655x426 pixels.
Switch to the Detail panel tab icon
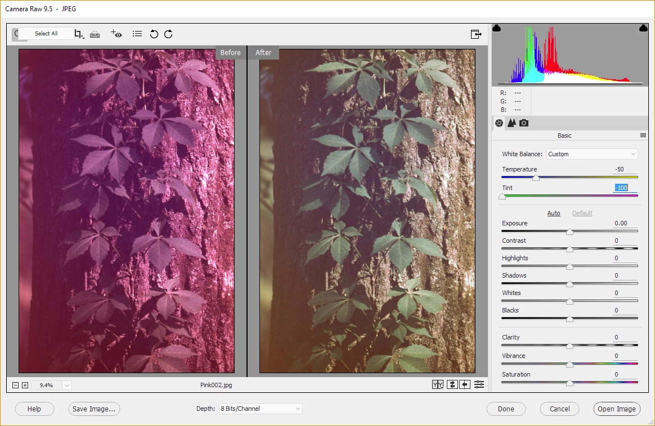(x=512, y=123)
